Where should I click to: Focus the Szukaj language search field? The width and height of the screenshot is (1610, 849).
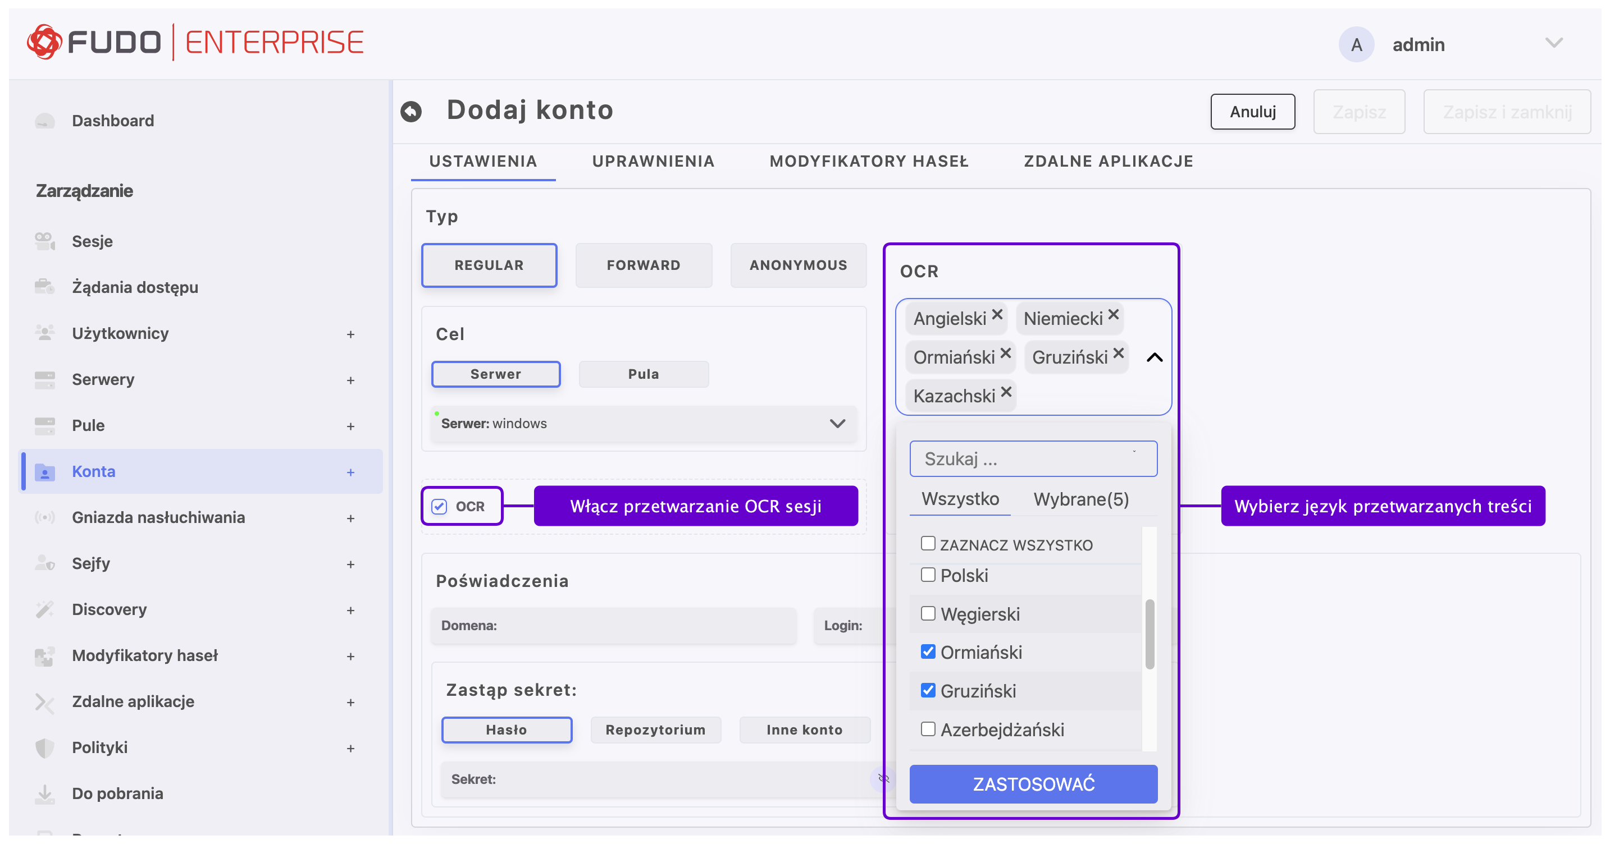point(1033,459)
